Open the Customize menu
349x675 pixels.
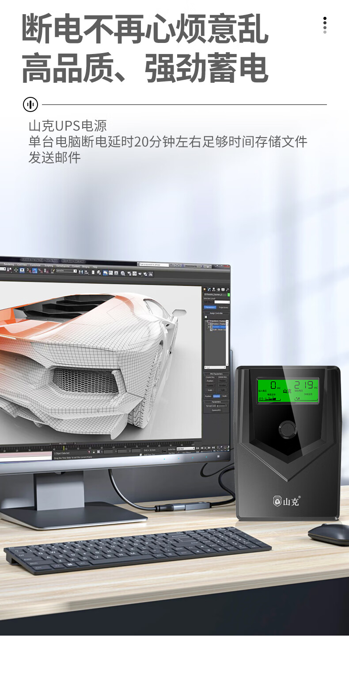(35, 265)
